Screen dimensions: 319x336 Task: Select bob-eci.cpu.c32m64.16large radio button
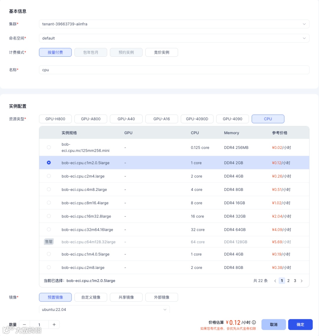point(49,229)
